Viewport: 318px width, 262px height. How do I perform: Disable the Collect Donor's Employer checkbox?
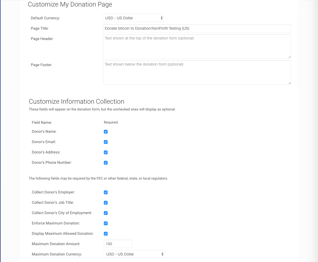point(106,192)
